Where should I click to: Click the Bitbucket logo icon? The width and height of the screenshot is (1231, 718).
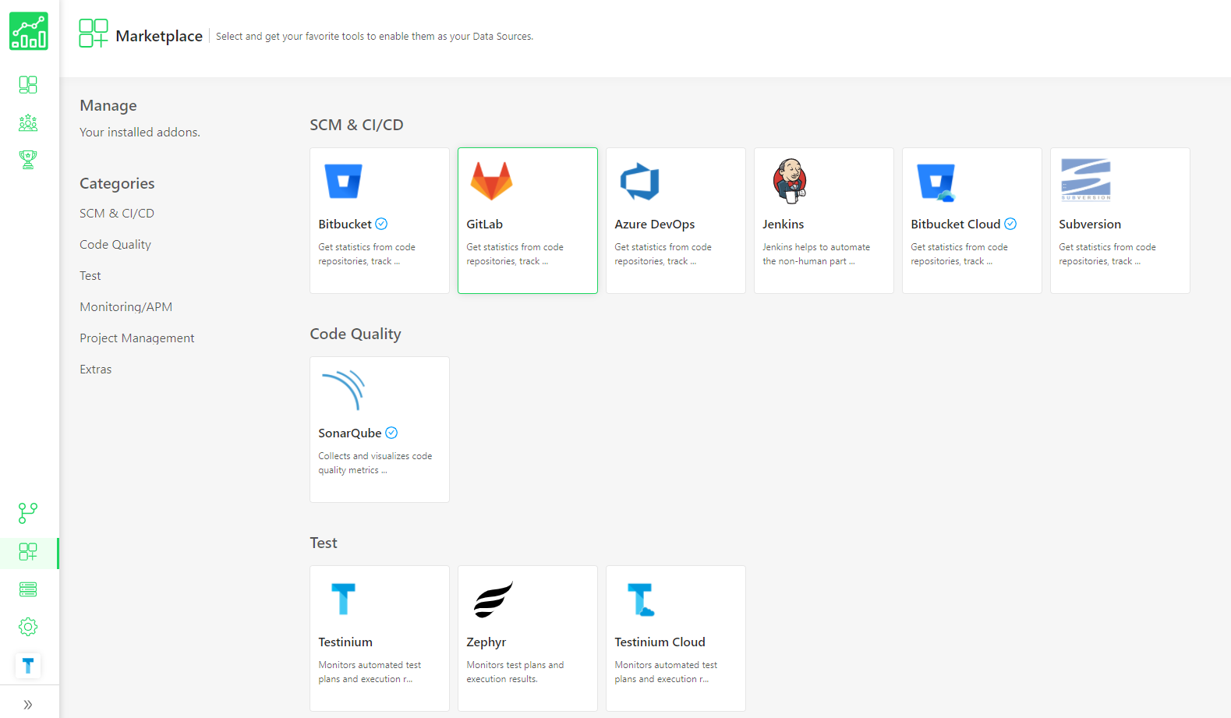point(344,181)
